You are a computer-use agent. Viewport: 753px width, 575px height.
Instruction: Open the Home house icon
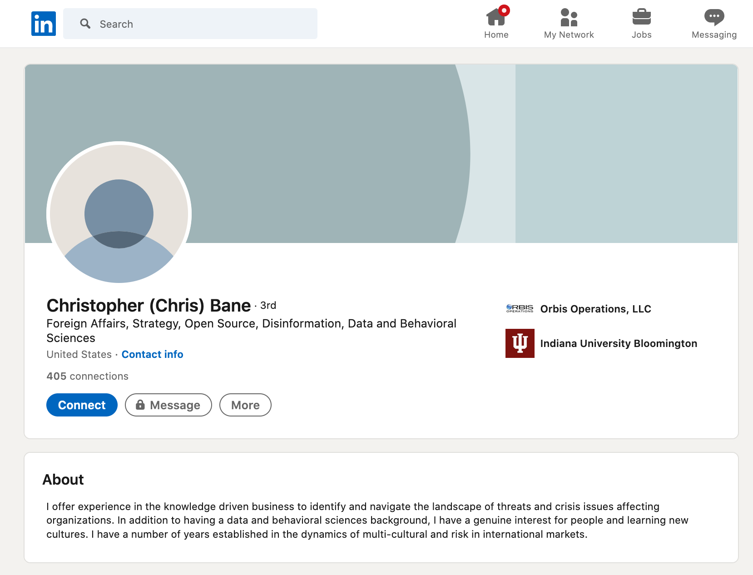pos(496,17)
